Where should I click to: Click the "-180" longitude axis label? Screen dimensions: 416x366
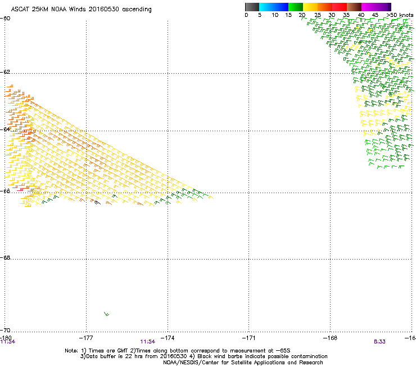[6, 337]
